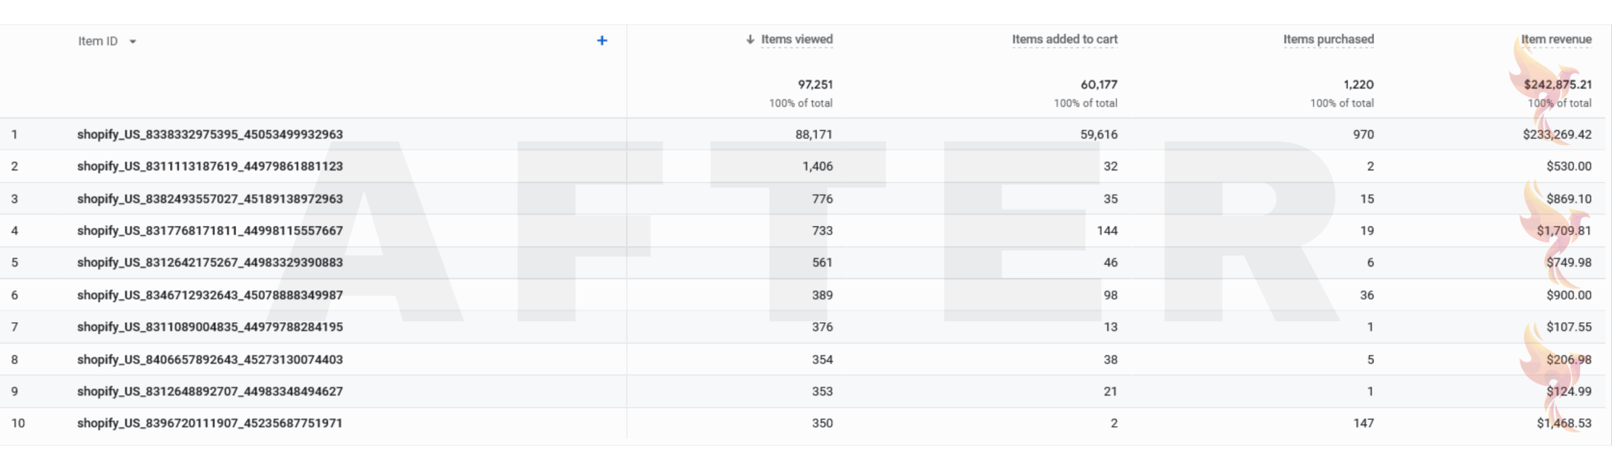This screenshot has width=1612, height=470.
Task: Open the Item ID dimension dropdown
Action: (x=132, y=42)
